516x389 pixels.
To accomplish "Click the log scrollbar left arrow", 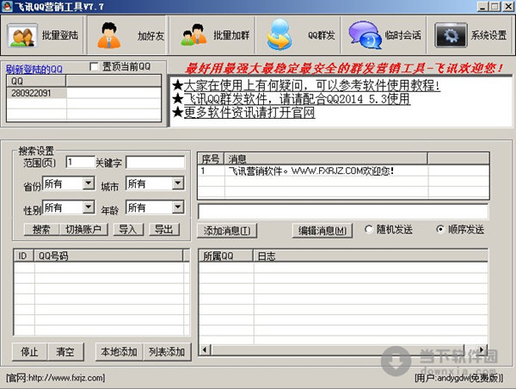I will 205,349.
